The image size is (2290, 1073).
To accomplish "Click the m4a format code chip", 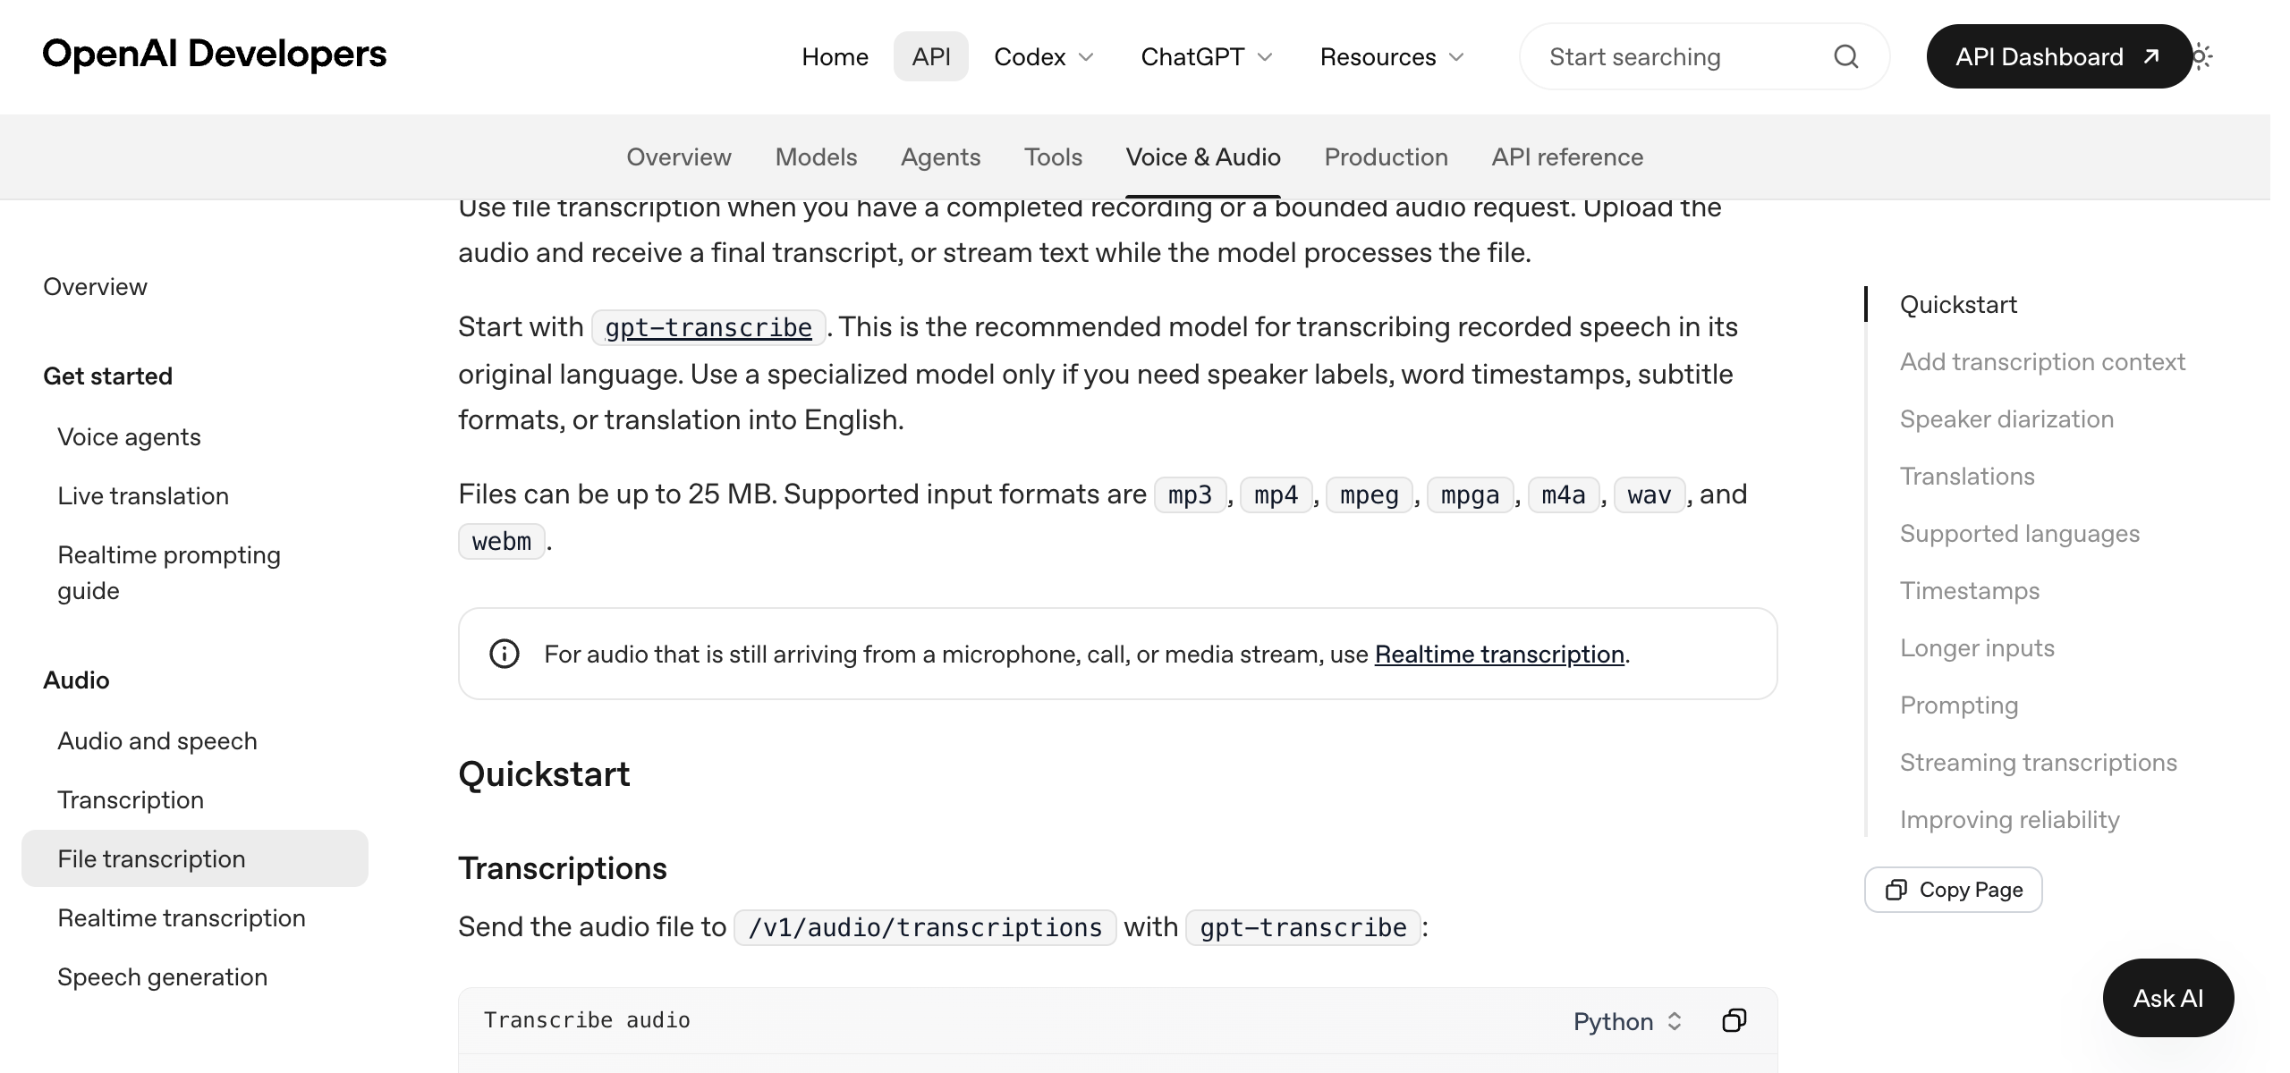I will pos(1564,494).
